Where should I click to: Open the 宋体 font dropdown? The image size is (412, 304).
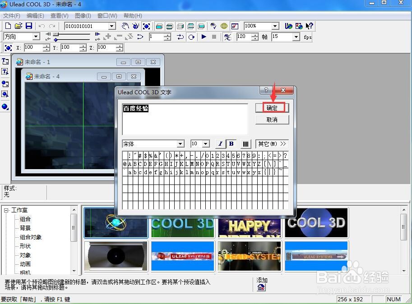180,144
